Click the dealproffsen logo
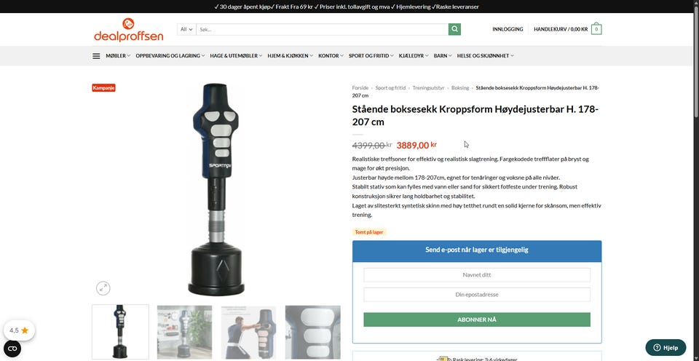This screenshot has height=361, width=699. pos(128,30)
